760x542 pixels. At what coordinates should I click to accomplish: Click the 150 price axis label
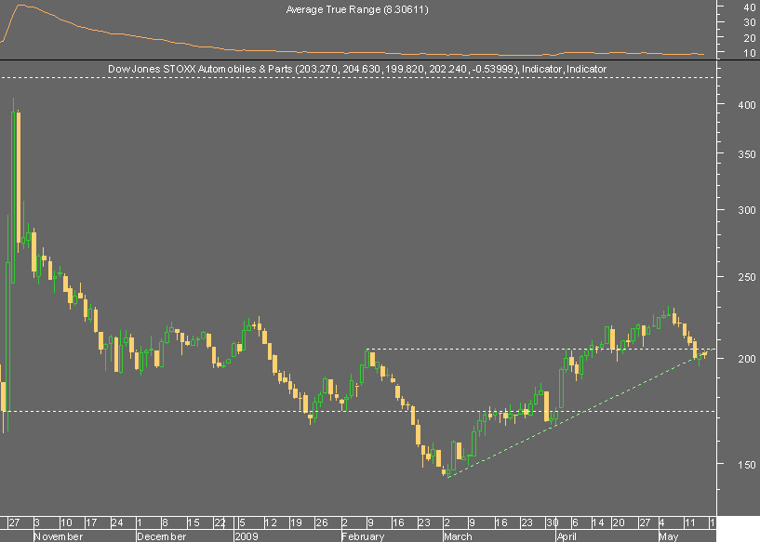[746, 465]
